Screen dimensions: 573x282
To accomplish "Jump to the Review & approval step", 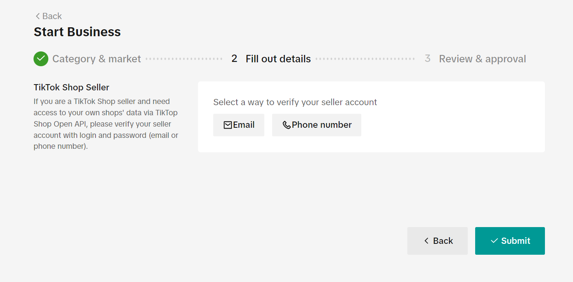I will point(483,59).
